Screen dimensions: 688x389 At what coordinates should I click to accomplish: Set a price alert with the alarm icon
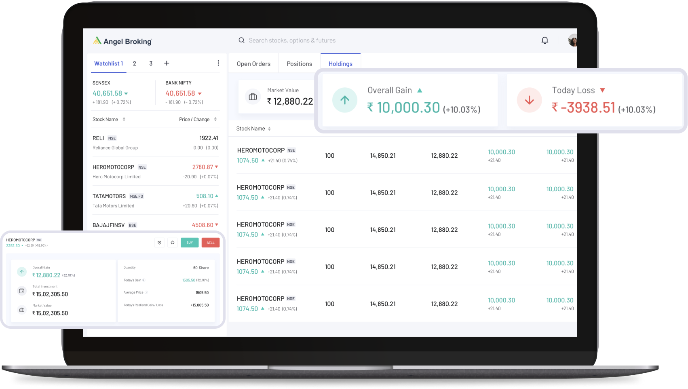pyautogui.click(x=159, y=242)
